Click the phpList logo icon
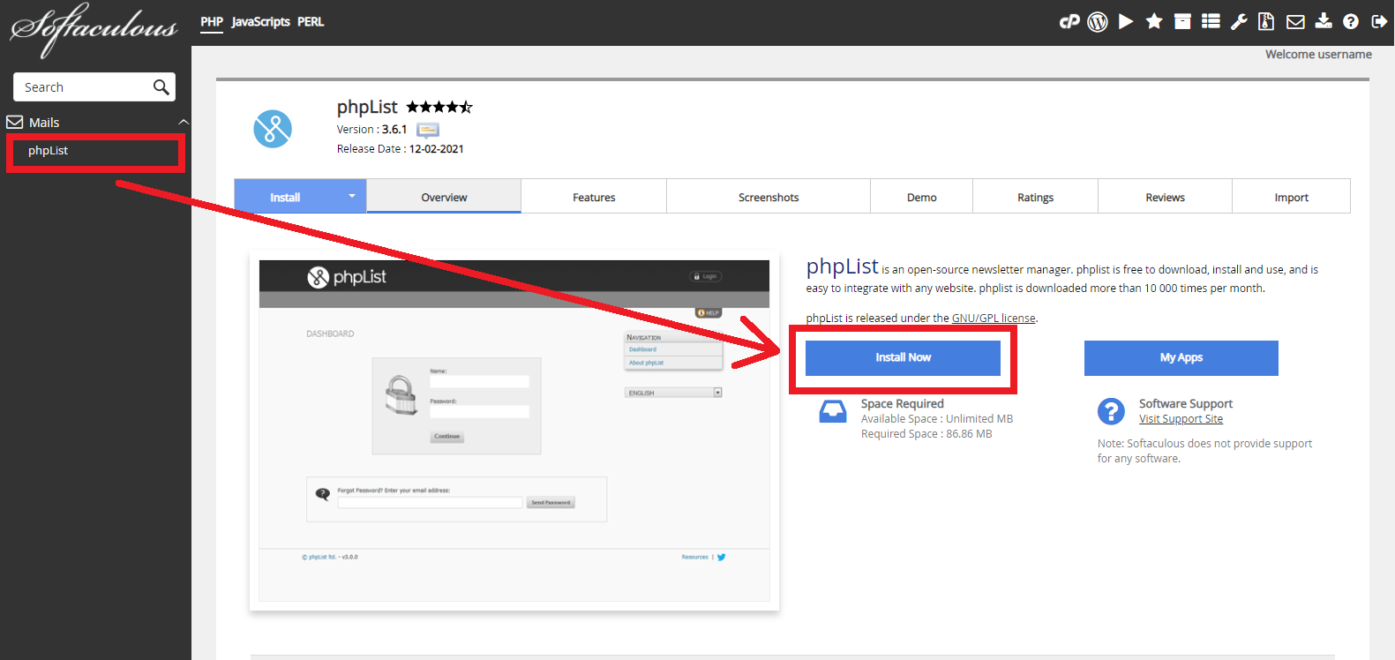 (x=273, y=129)
